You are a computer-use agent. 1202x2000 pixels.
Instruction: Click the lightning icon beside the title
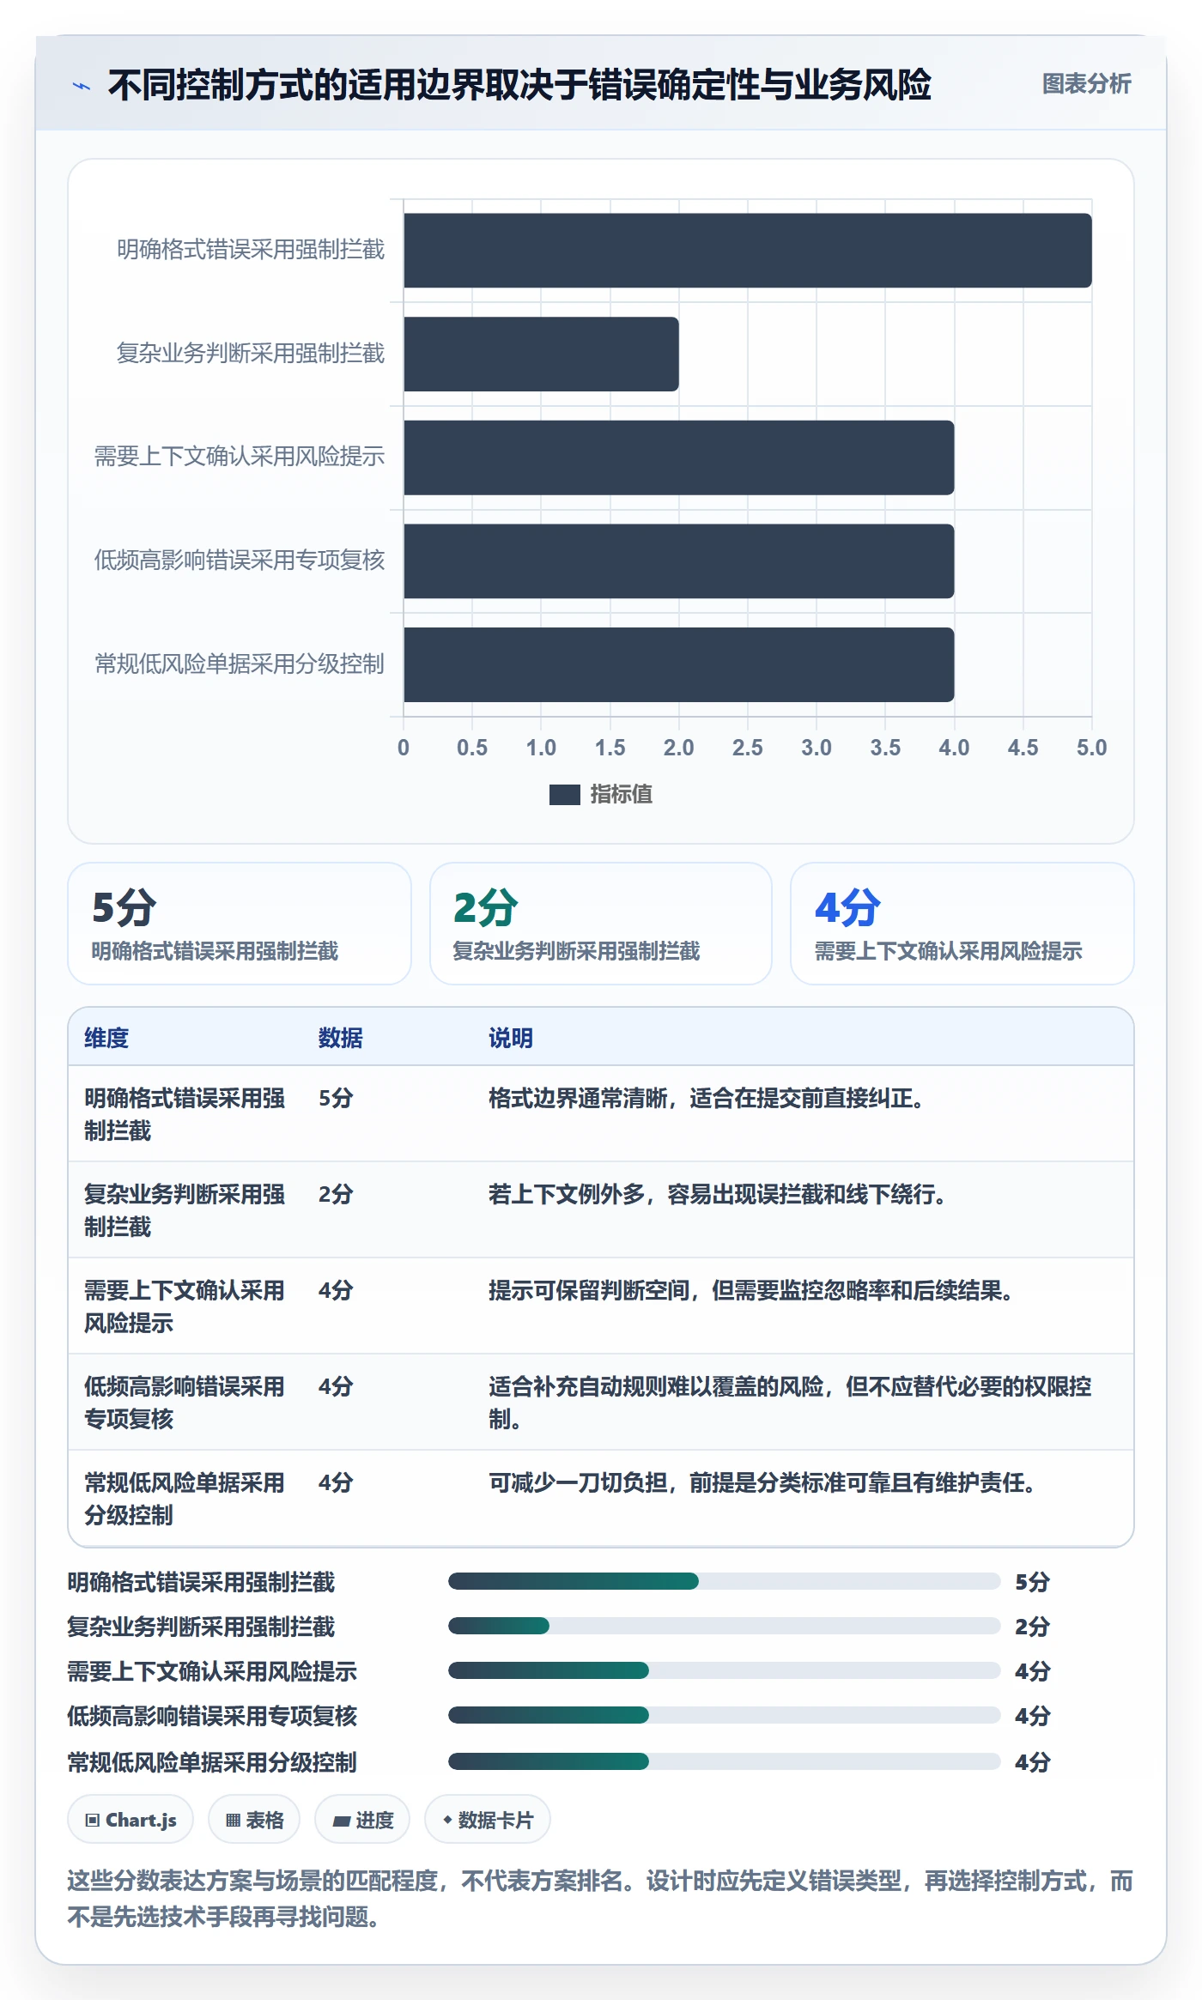click(x=82, y=86)
